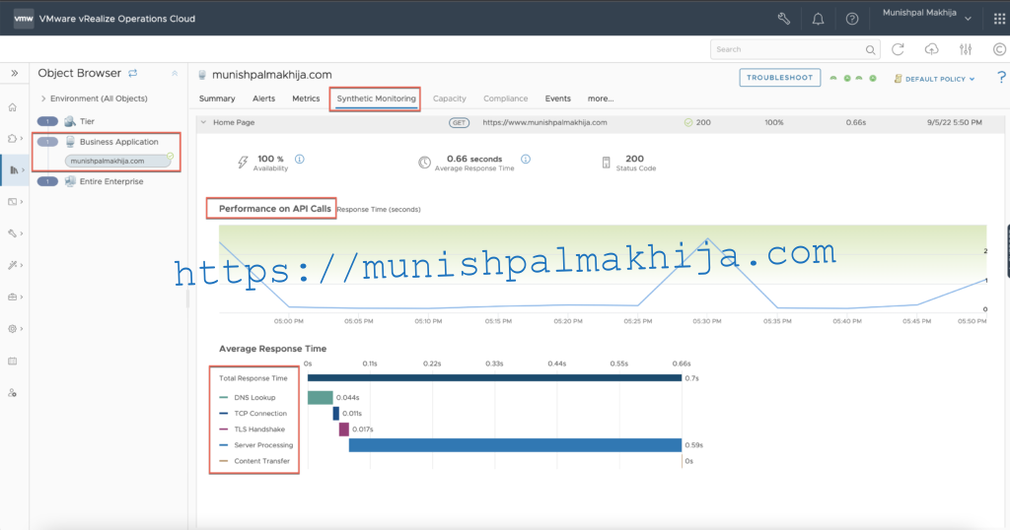Open the Capacity tab
The width and height of the screenshot is (1010, 530).
tap(450, 99)
